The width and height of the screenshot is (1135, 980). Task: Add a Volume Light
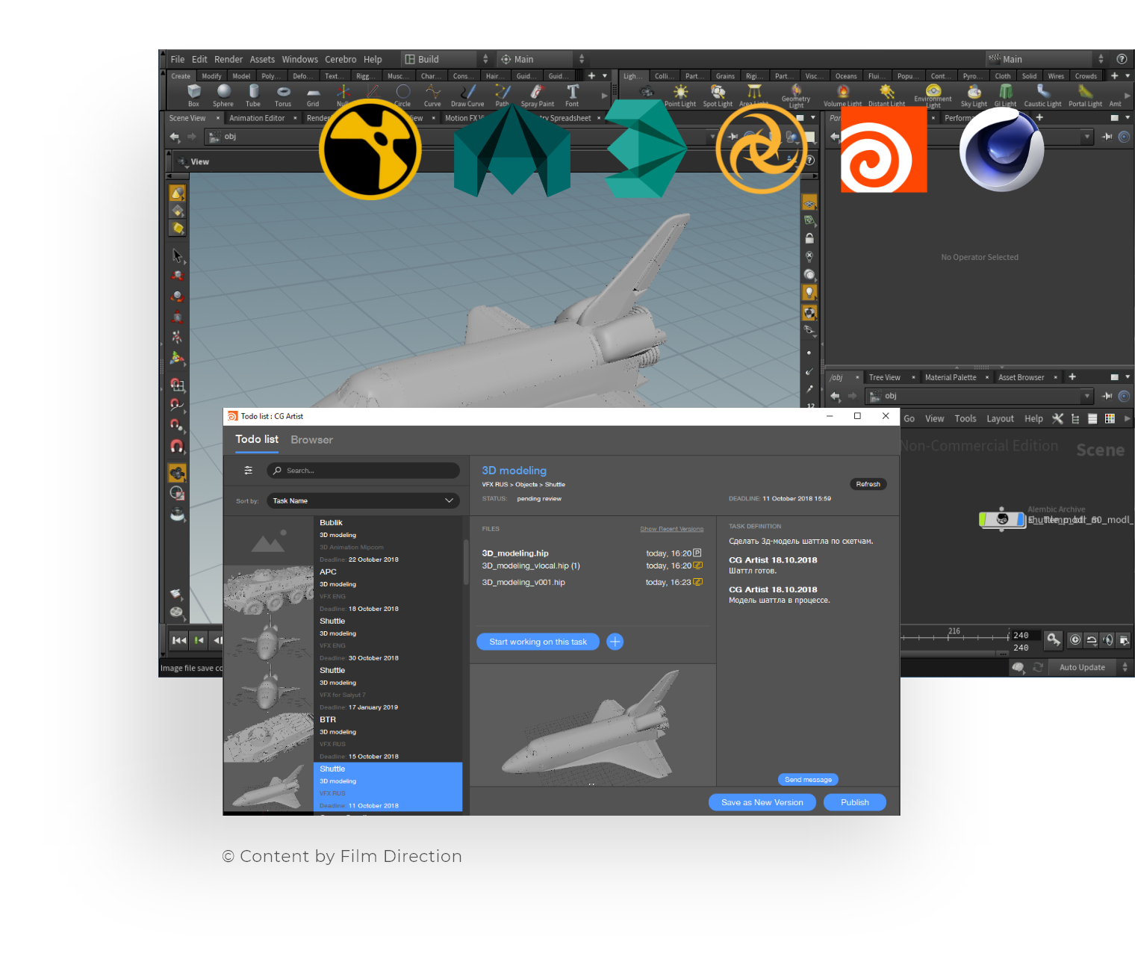point(842,95)
